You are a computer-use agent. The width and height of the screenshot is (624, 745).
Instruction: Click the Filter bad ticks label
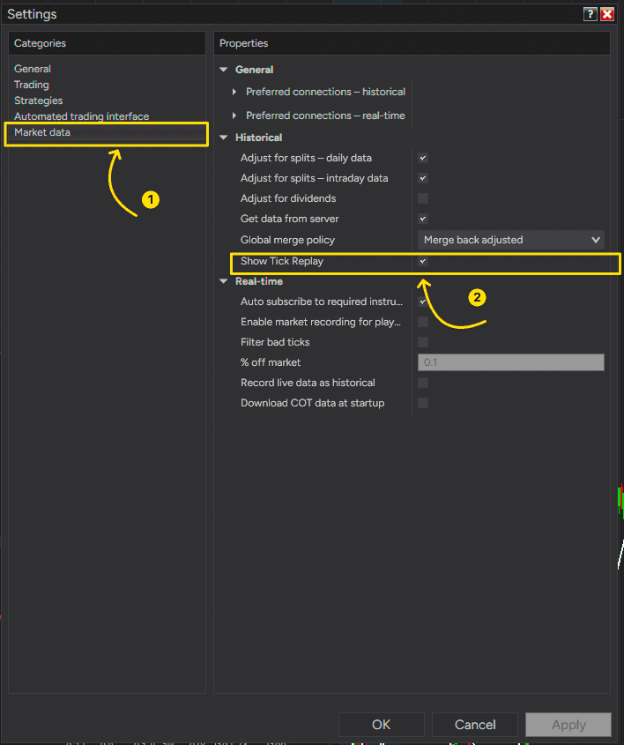pos(275,342)
